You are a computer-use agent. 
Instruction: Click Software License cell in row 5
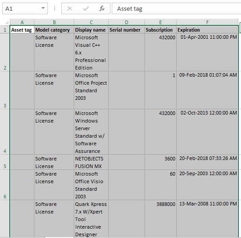54,162
